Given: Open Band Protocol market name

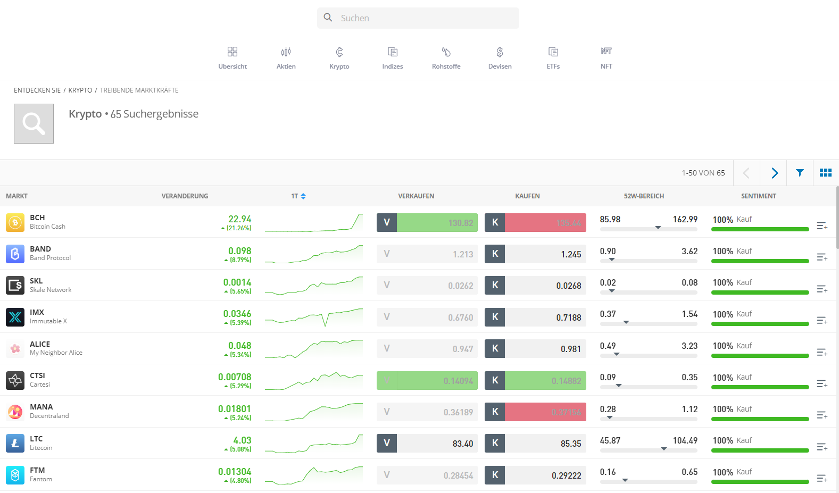Looking at the screenshot, I should tap(50, 258).
